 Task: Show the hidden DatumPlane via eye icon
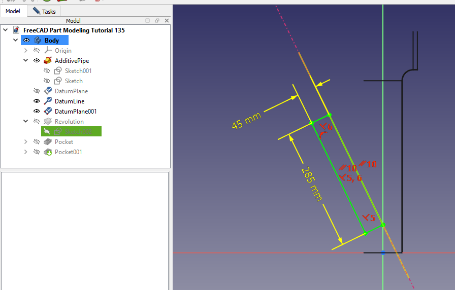coord(37,91)
